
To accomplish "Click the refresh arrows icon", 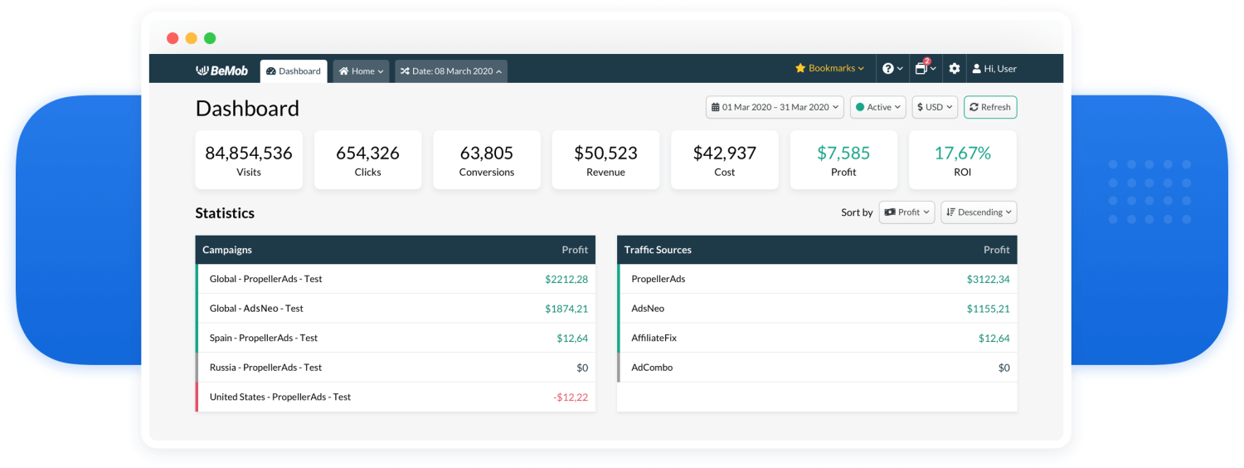I will 974,107.
